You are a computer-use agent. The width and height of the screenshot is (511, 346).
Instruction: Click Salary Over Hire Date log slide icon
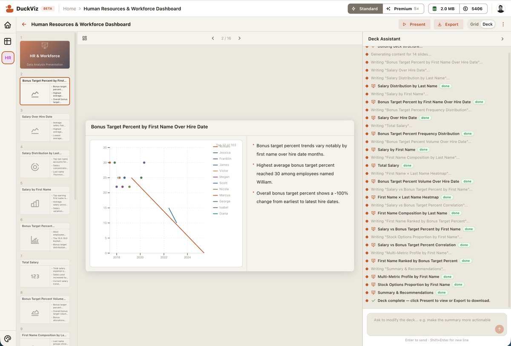coord(373,118)
